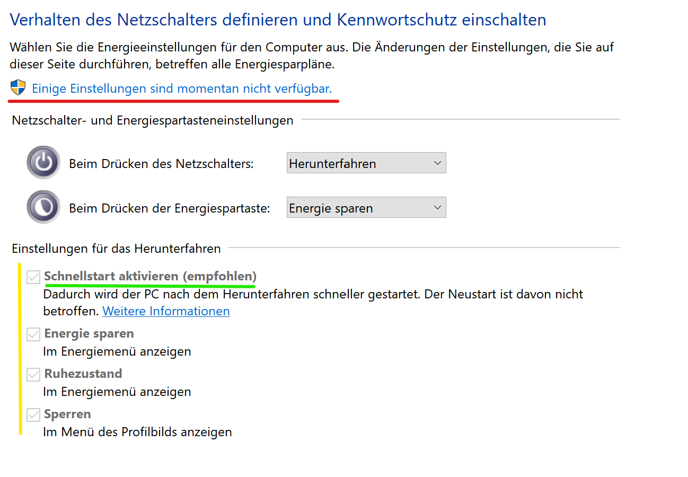Click the checkbox icon beside Sperren entry
This screenshot has height=477, width=688.
33,414
